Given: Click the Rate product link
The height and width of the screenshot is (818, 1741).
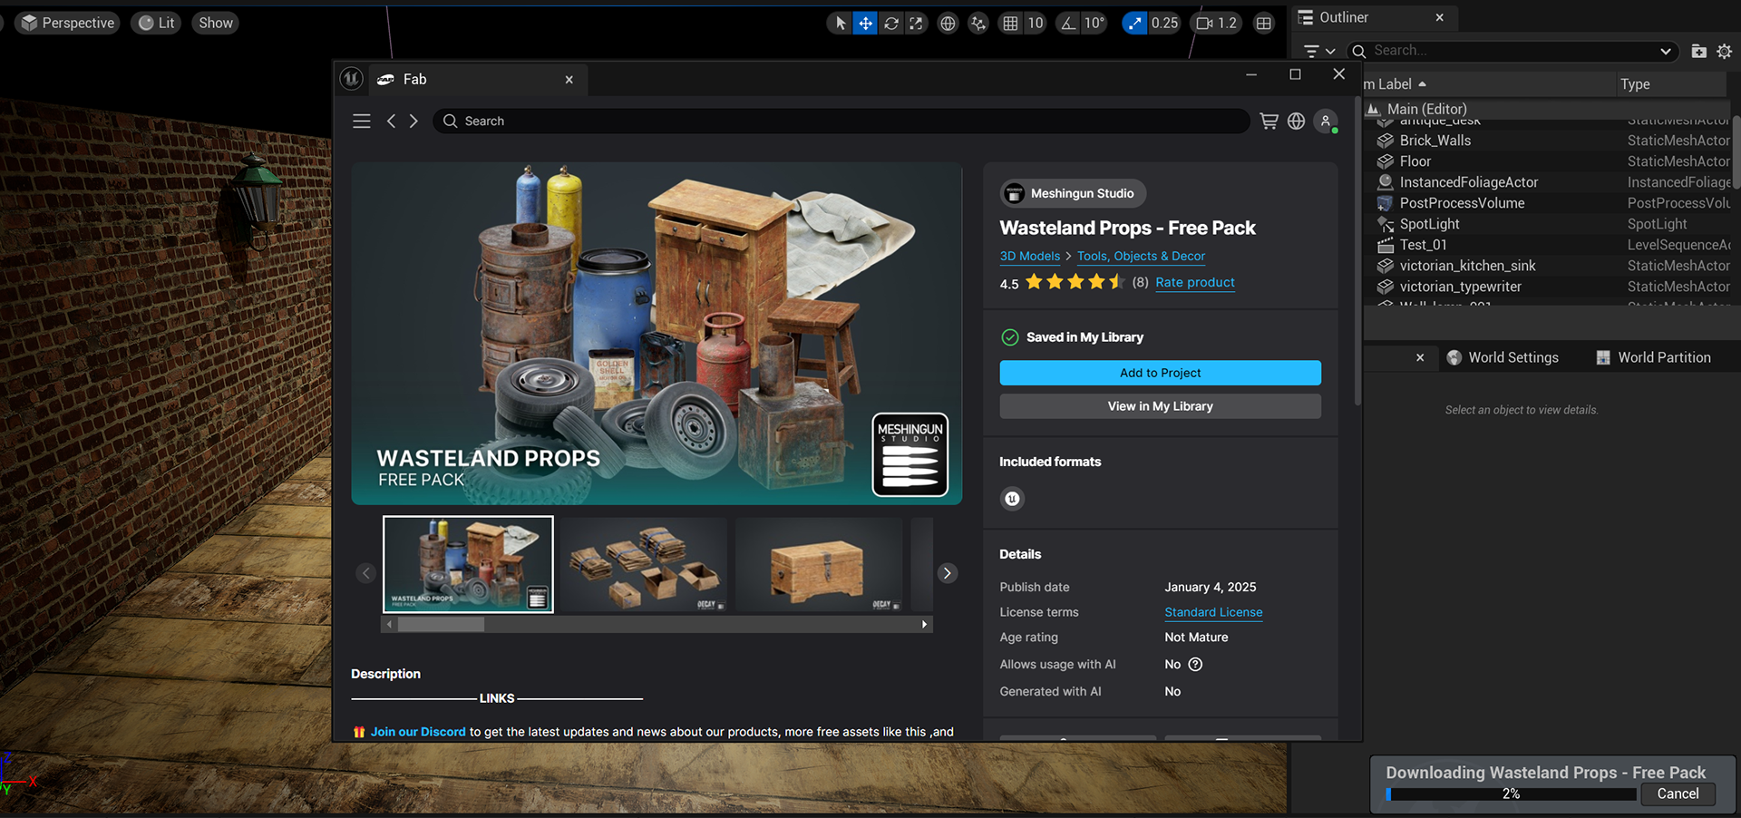Looking at the screenshot, I should (x=1194, y=282).
